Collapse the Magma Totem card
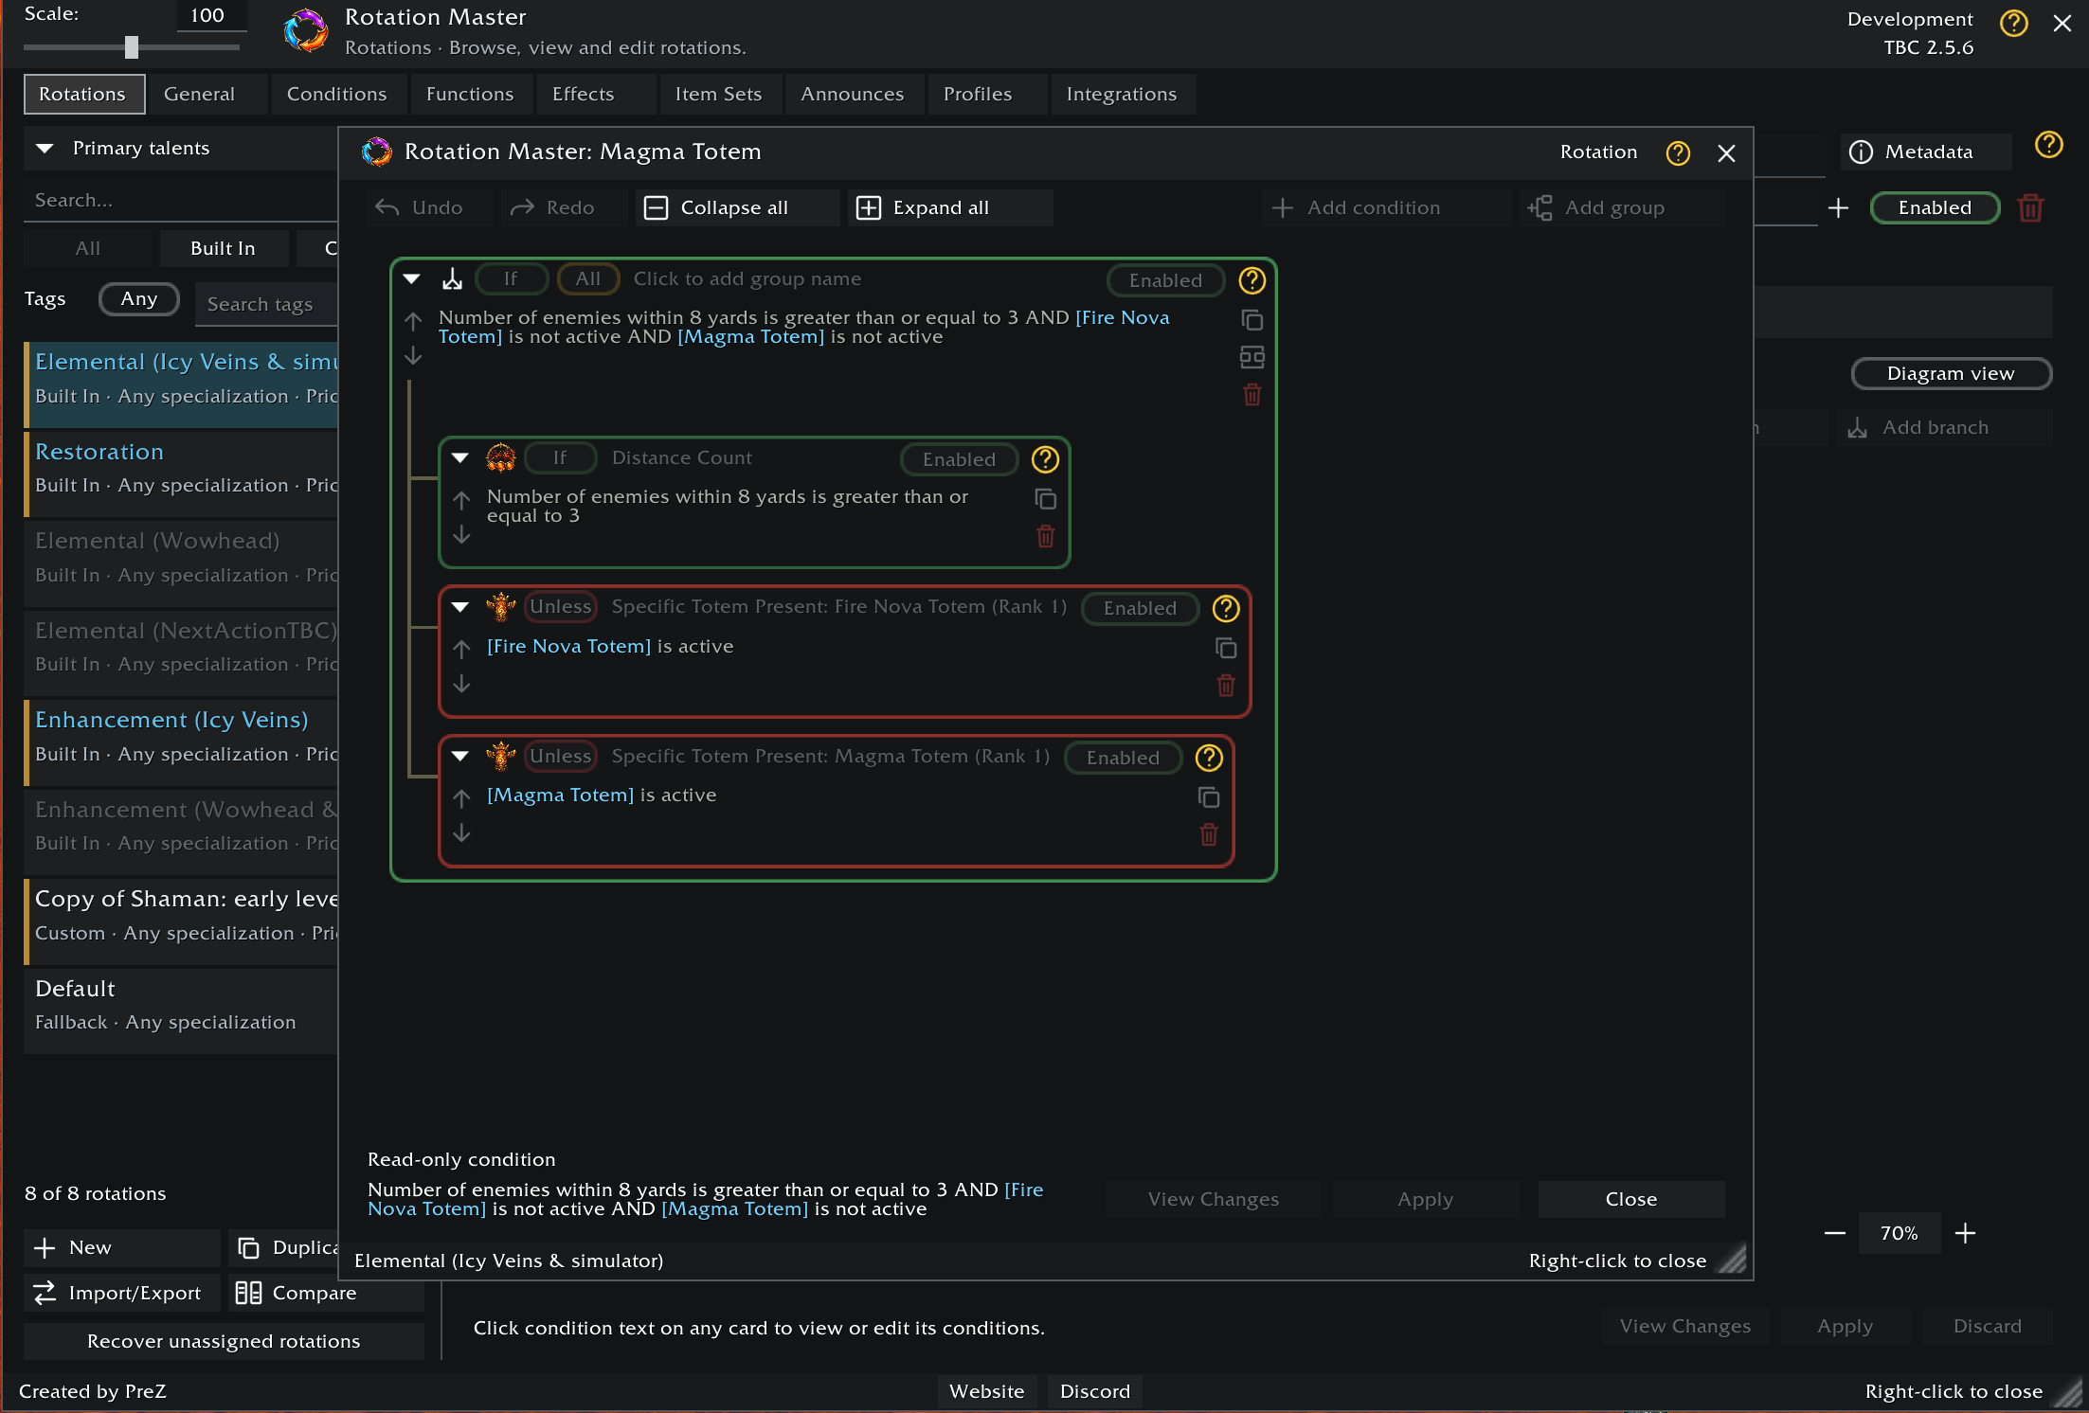The height and width of the screenshot is (1413, 2089). coord(460,756)
